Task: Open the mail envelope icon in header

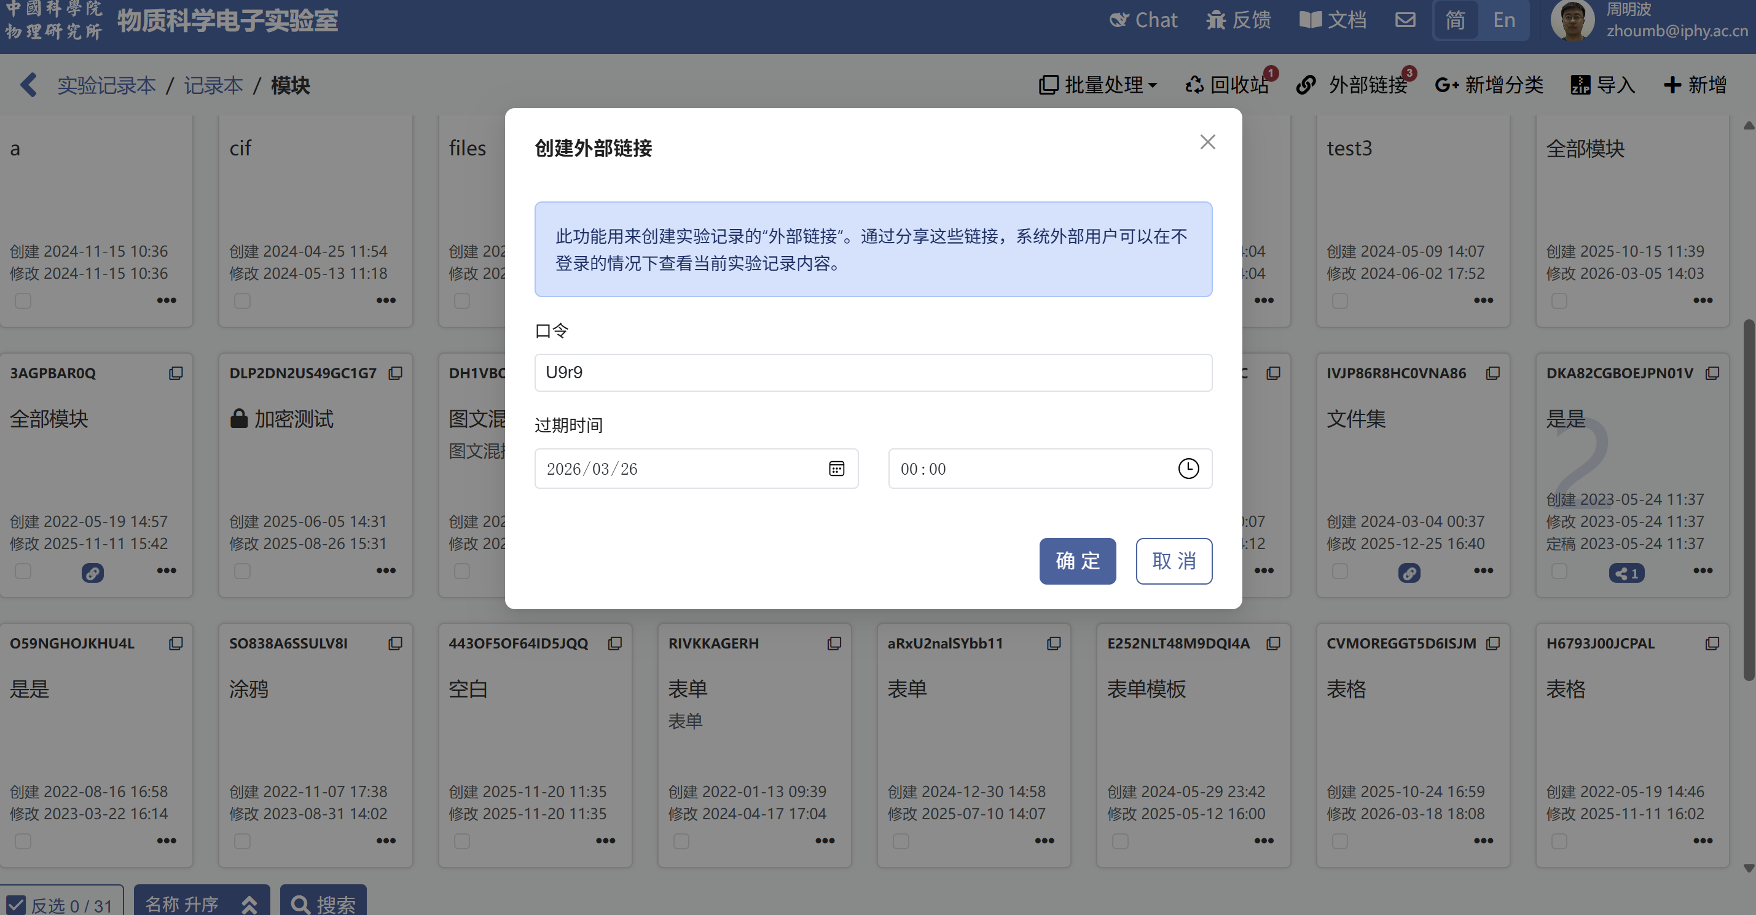Action: tap(1405, 20)
